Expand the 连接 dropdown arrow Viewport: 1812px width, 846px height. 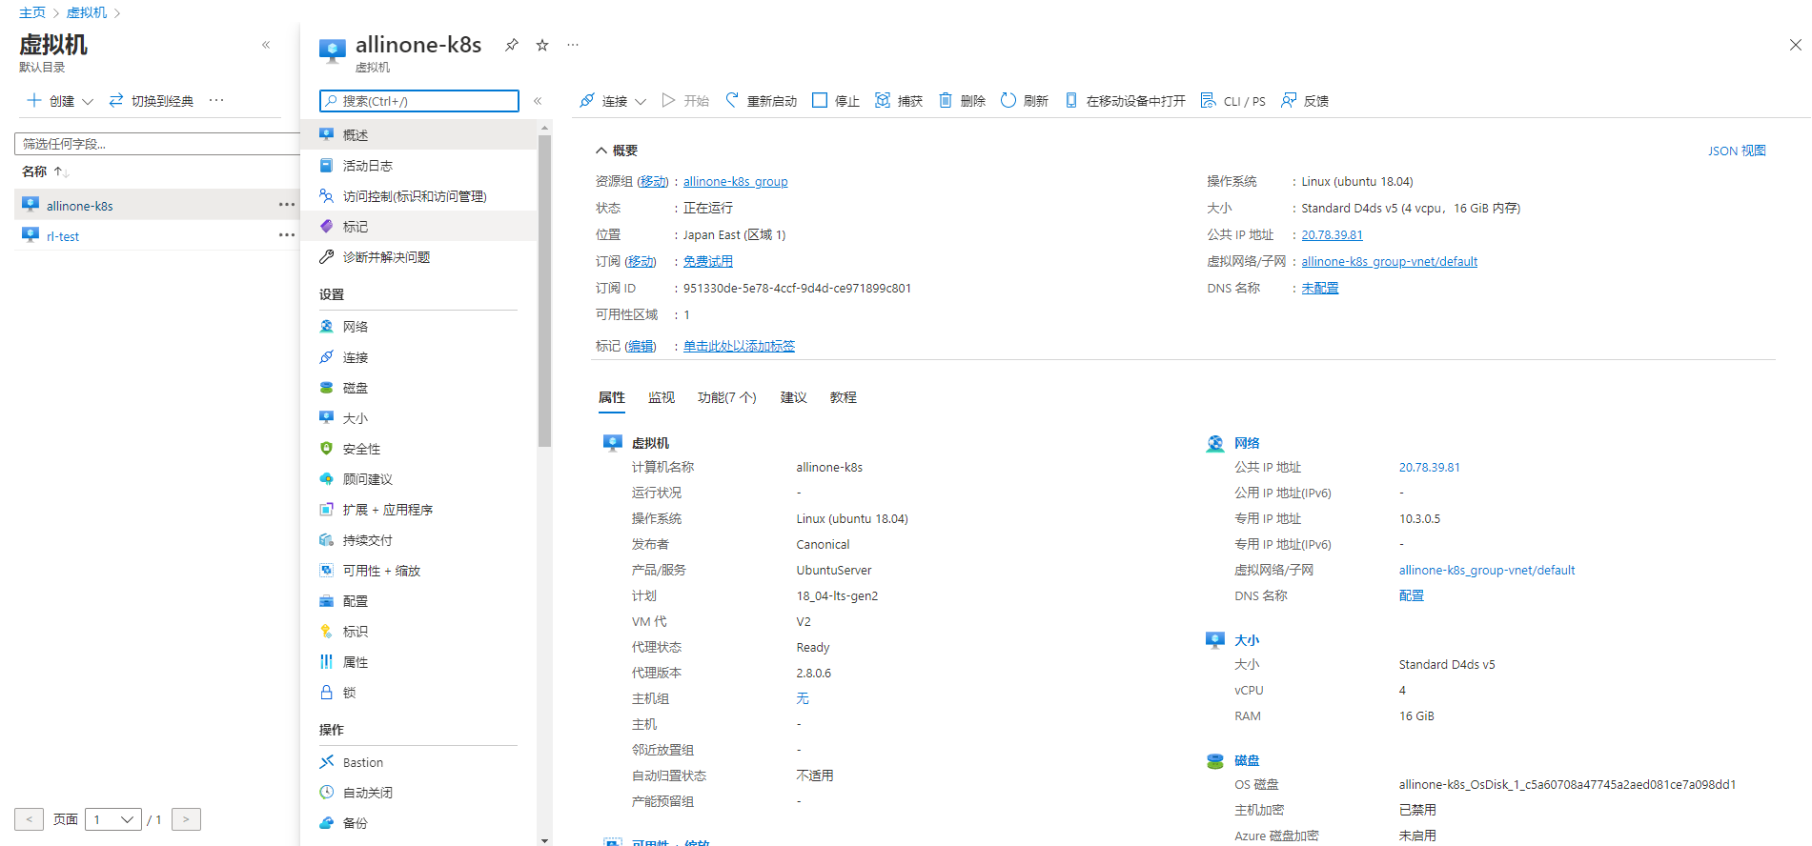pos(641,101)
